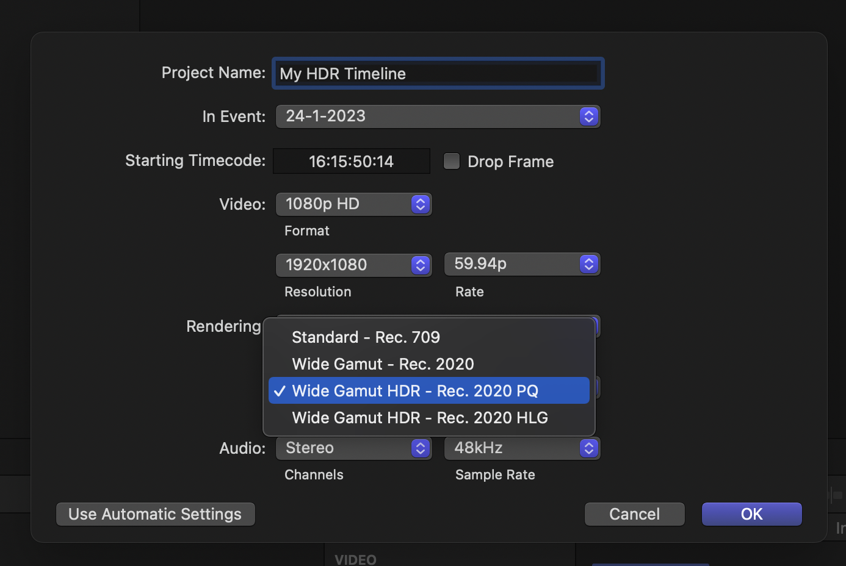This screenshot has width=846, height=566.
Task: Click the chevron icon on the 1920x1080 Resolution popup
Action: 420,265
